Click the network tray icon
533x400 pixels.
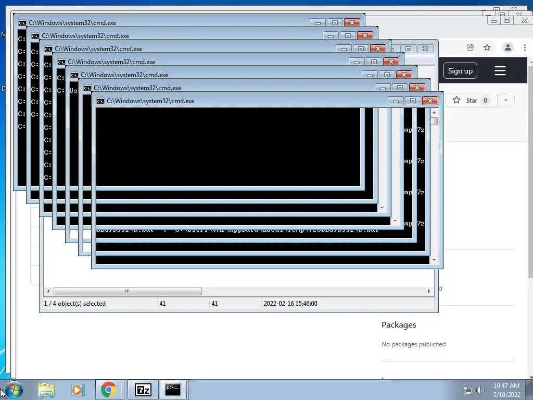(x=468, y=390)
